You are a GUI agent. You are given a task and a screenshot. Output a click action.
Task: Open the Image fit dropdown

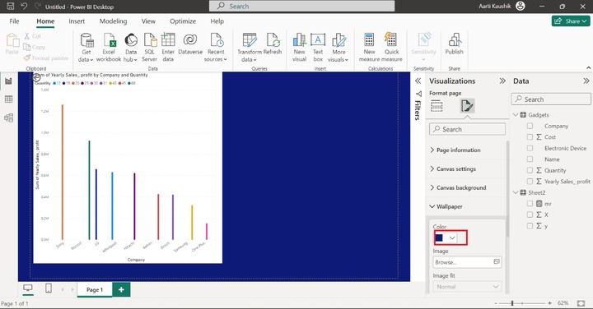pos(467,287)
